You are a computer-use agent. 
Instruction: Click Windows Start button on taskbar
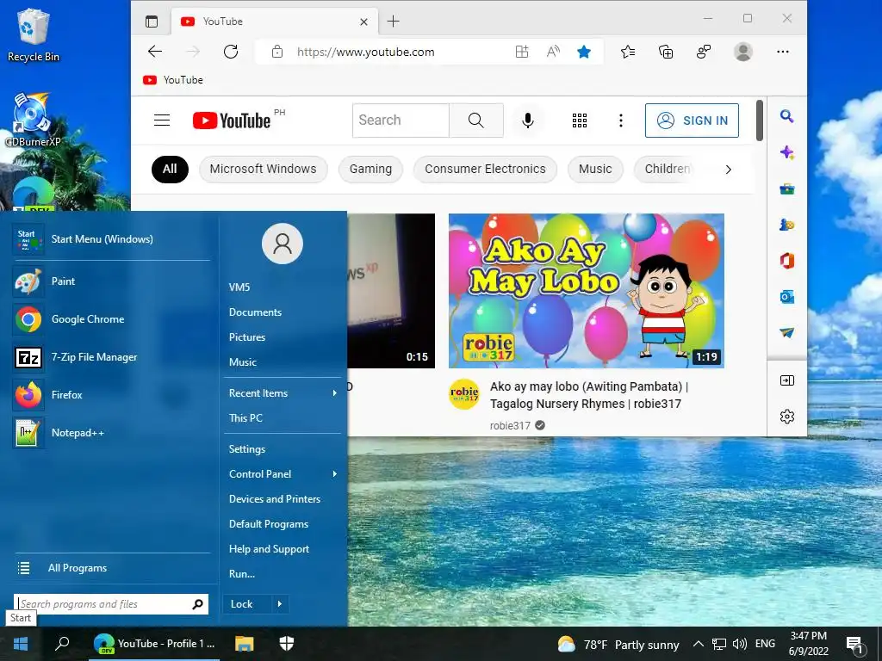21,644
